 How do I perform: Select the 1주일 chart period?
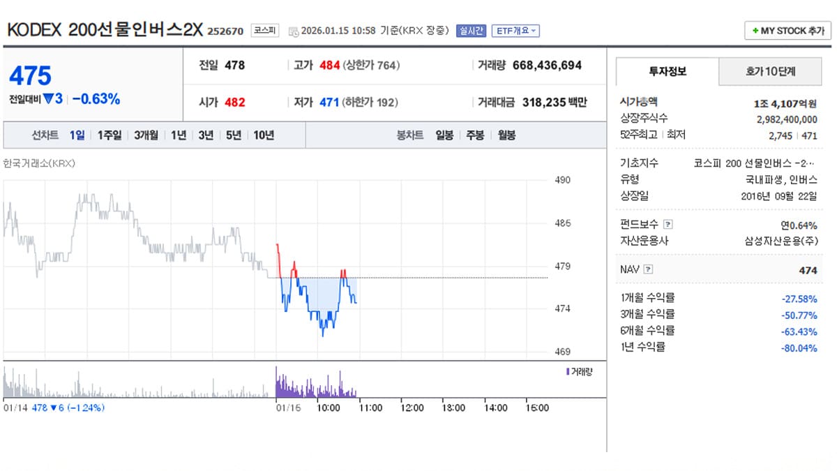[107, 135]
